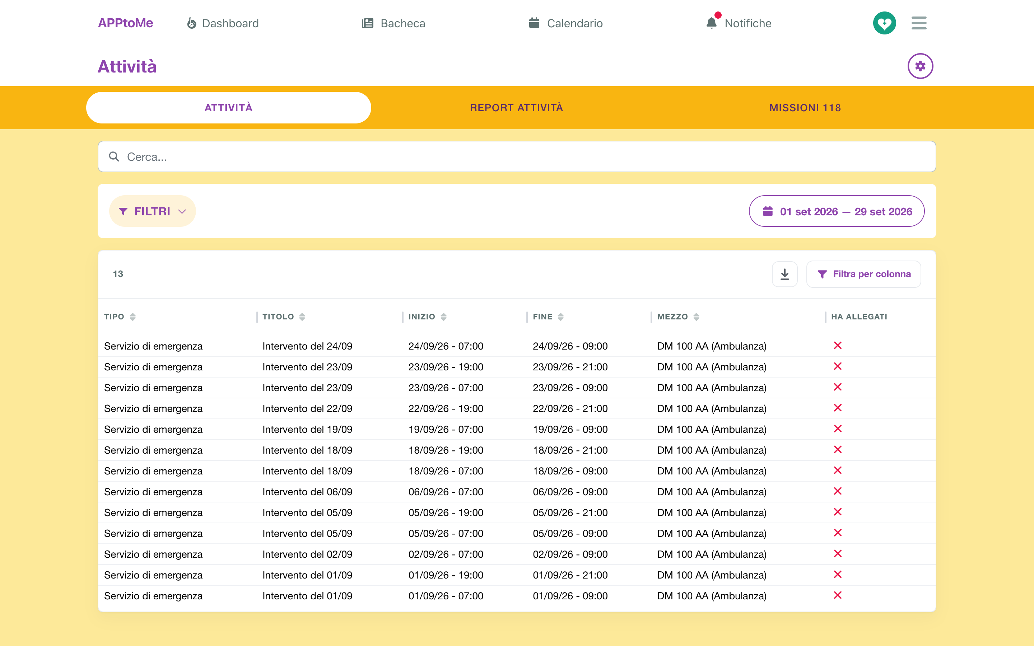The width and height of the screenshot is (1034, 646).
Task: Open Calendario in the top navigation
Action: (x=566, y=23)
